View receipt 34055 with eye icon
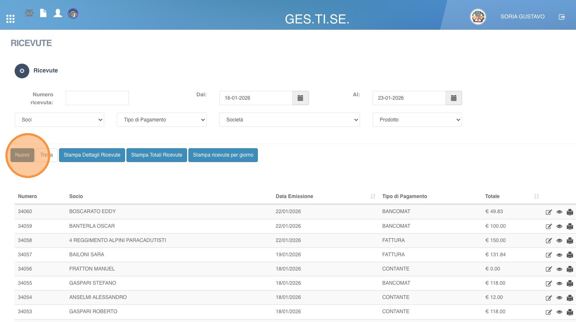Screen dimensions: 576x322 pyautogui.click(x=559, y=283)
